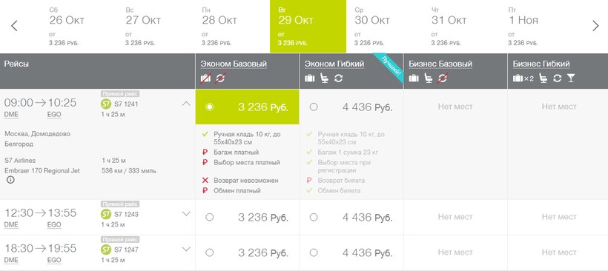
Task: Click the S7 logo for flight S7 1243
Action: tap(105, 214)
